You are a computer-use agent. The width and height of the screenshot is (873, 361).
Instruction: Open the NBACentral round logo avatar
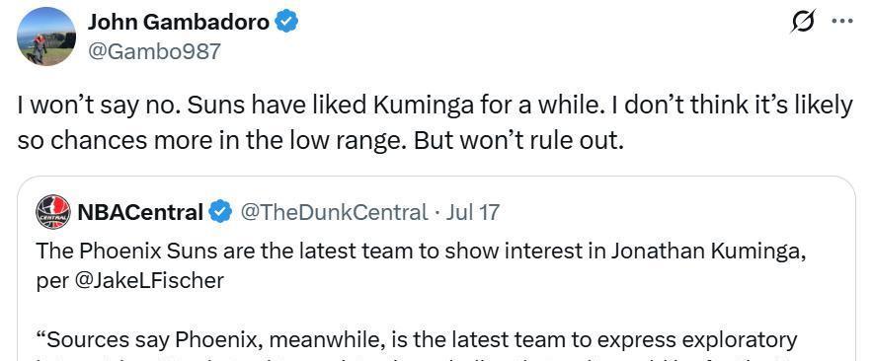(53, 212)
